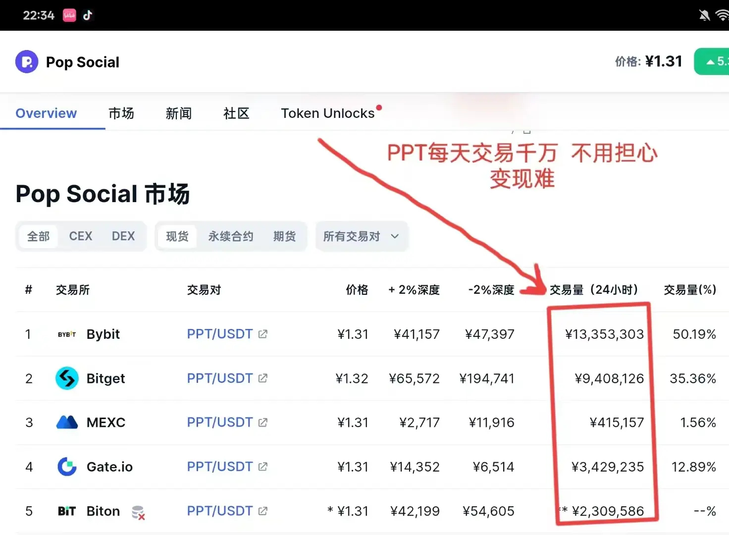Open the Biton PPT/USDT pair link

220,511
